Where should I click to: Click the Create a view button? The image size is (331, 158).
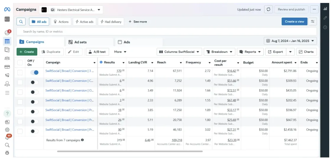294,22
